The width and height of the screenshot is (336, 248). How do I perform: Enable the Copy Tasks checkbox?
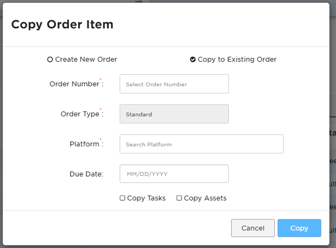point(122,198)
